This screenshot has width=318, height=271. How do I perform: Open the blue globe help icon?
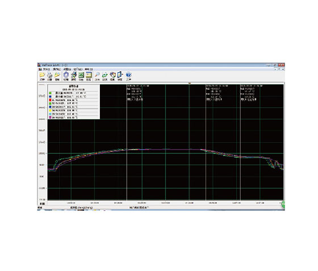128,75
